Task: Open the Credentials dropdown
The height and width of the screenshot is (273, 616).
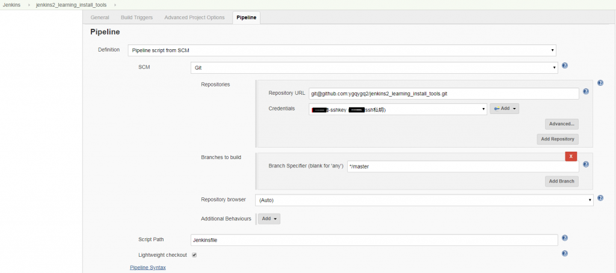Action: (x=398, y=109)
